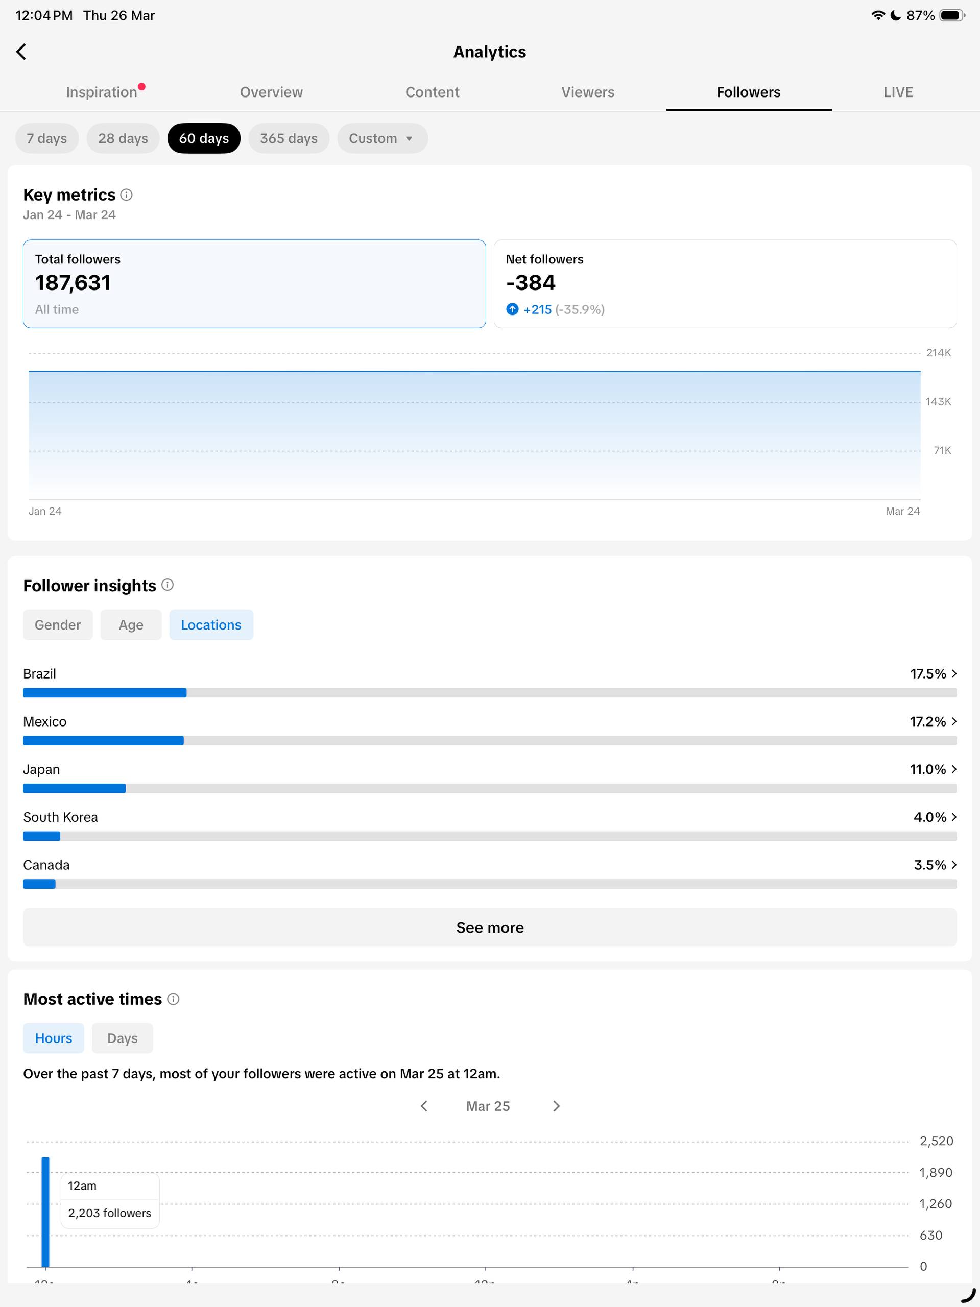Screen dimensions: 980x1307
Task: Go to next day after Mar 25
Action: 556,1106
